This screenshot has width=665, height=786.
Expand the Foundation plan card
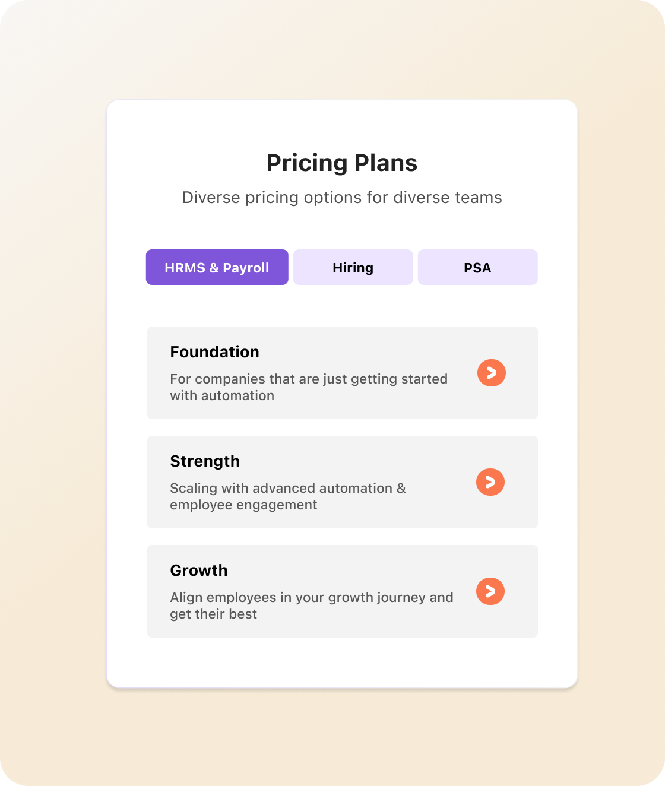[343, 373]
